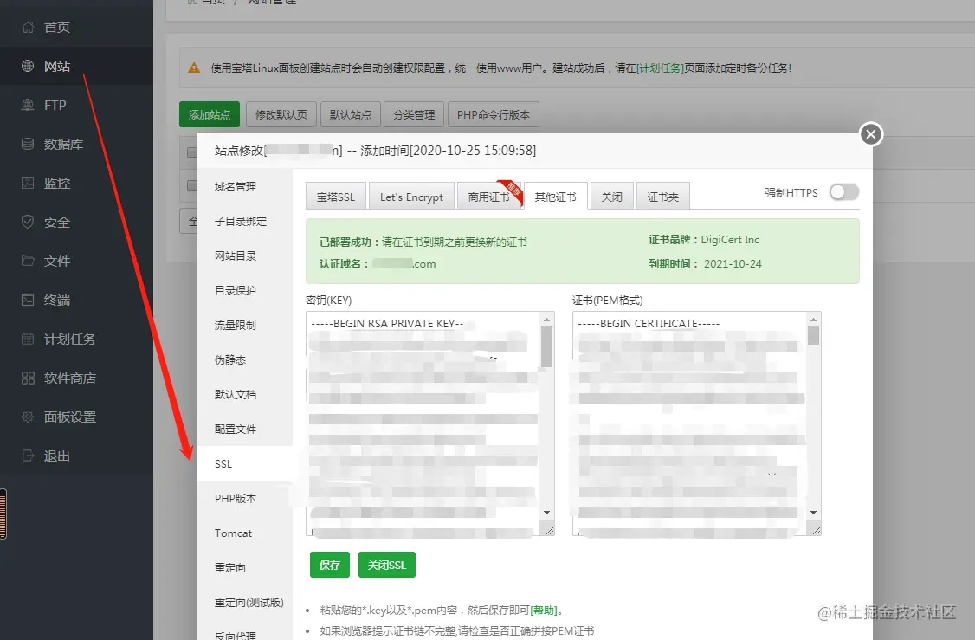Click inside the 密钥(KEY) text area
The image size is (975, 640).
[423, 423]
